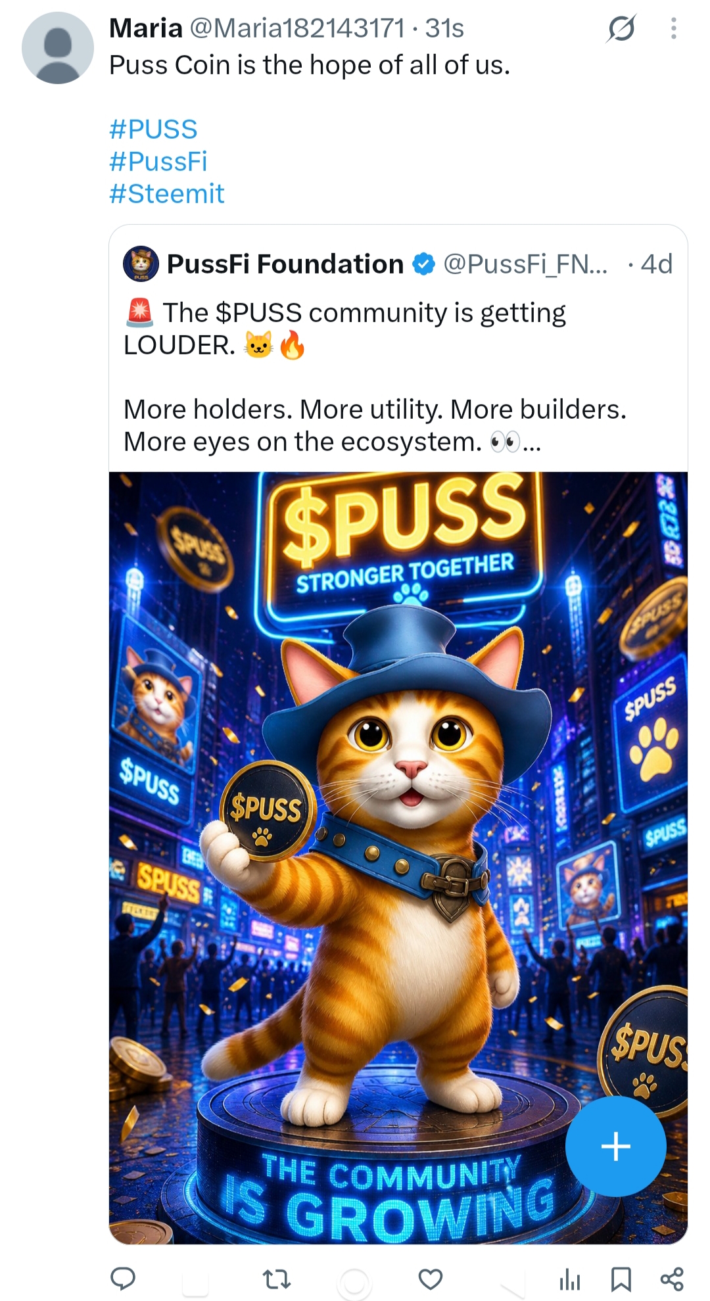Open the three-dot more options menu
Screen dimensions: 710x1301
tap(673, 28)
